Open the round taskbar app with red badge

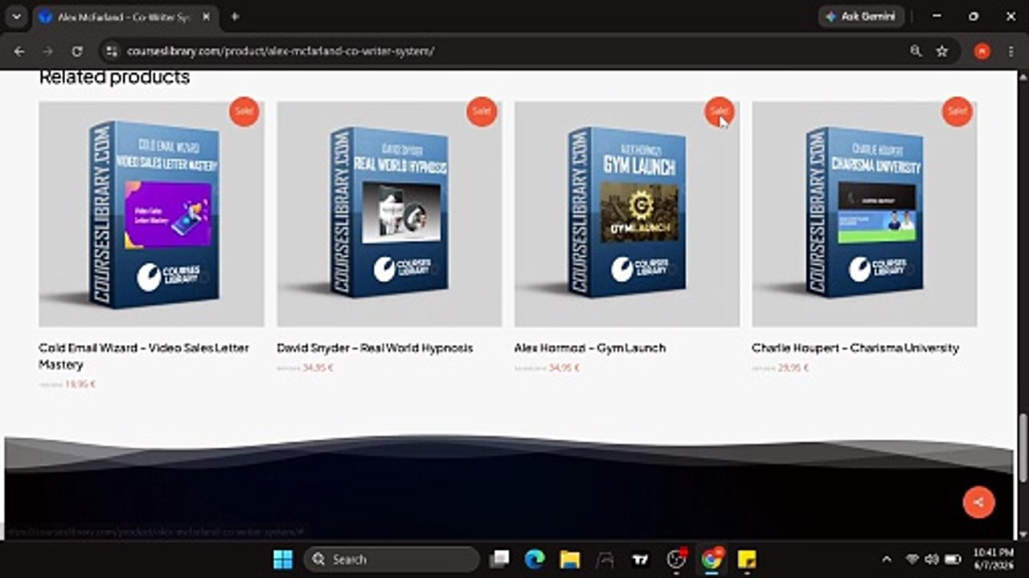(x=676, y=560)
